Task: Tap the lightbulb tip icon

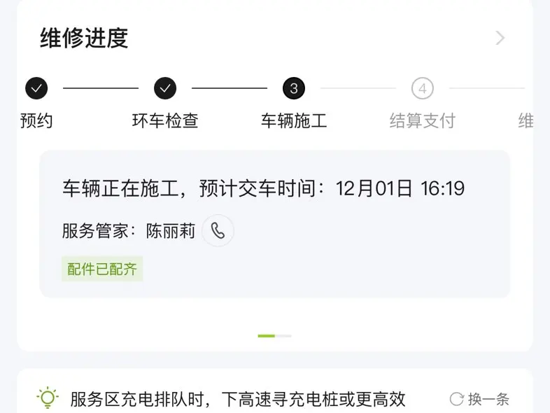Action: (48, 398)
